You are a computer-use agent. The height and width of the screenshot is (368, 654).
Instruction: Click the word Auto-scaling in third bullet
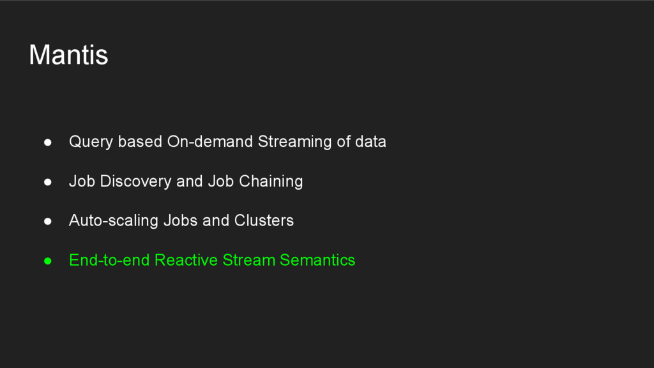click(114, 221)
